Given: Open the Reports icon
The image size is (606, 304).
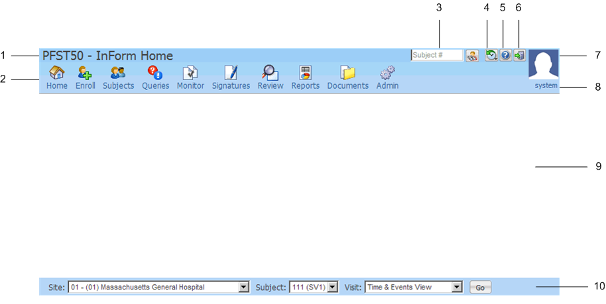Looking at the screenshot, I should click(x=305, y=73).
